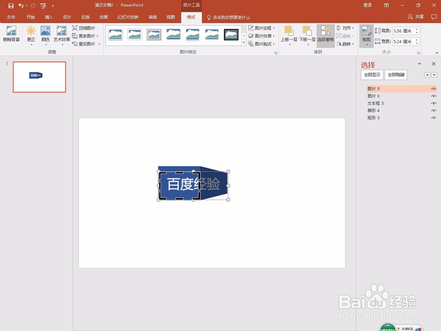This screenshot has width=441, height=331.
Task: Switch to the Slide Show (幻灯片放映) tab
Action: pyautogui.click(x=128, y=17)
